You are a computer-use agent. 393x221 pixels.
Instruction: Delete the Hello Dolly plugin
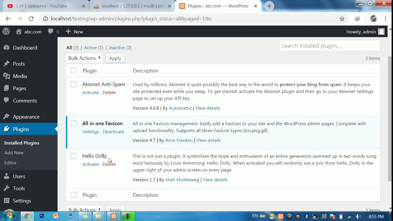(109, 164)
